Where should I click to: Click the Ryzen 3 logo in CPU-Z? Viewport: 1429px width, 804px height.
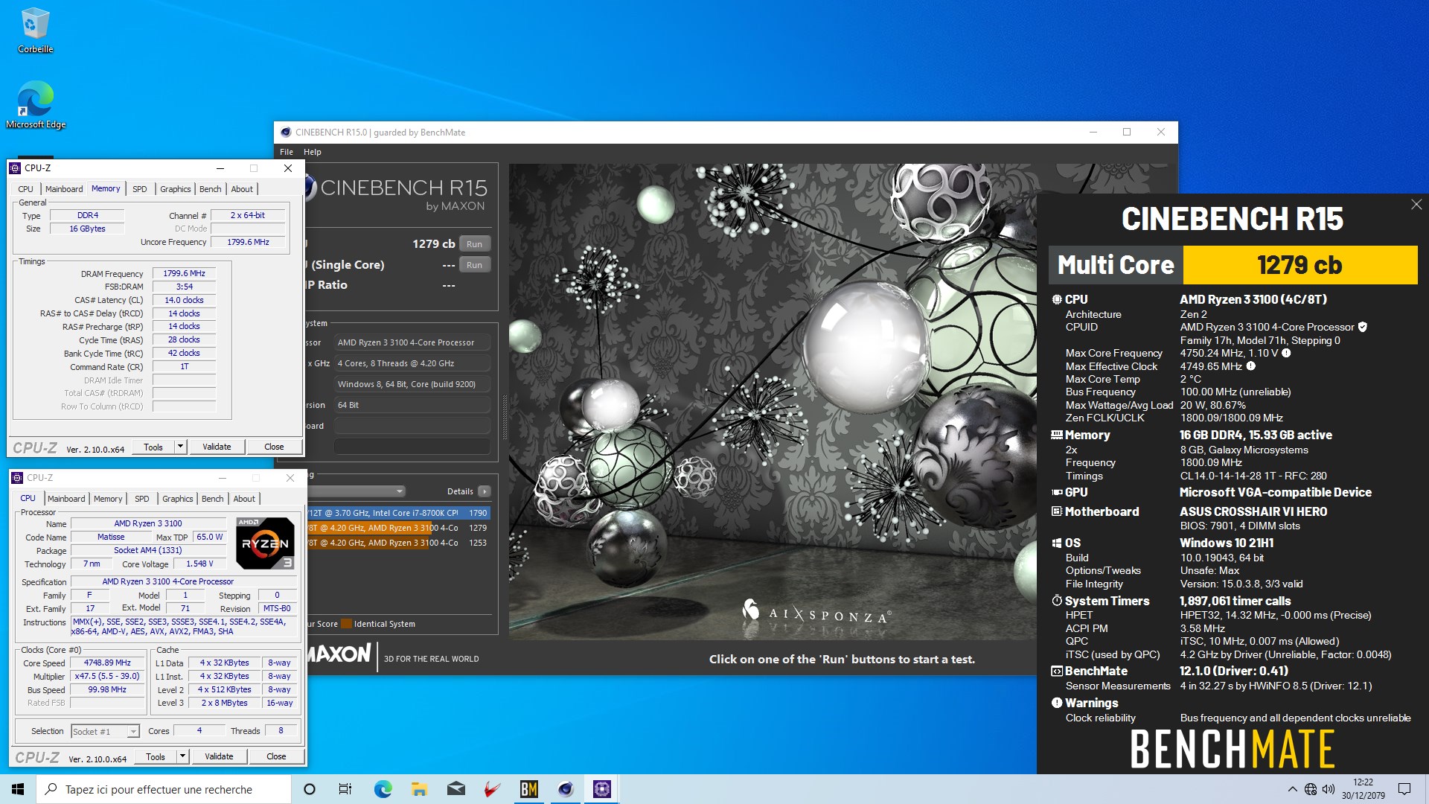[265, 543]
